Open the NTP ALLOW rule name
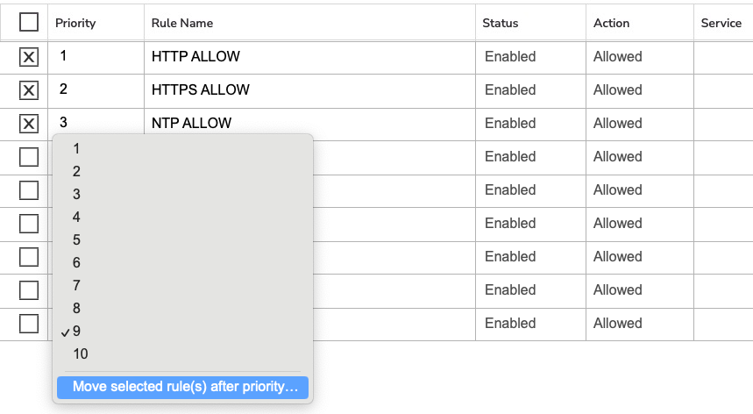This screenshot has width=753, height=414. click(191, 124)
